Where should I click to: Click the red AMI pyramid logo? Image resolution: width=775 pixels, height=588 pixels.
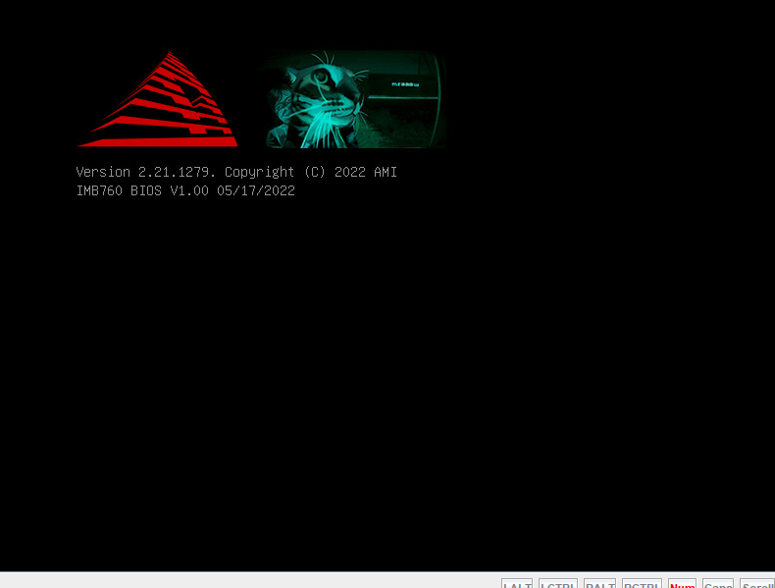[x=158, y=99]
